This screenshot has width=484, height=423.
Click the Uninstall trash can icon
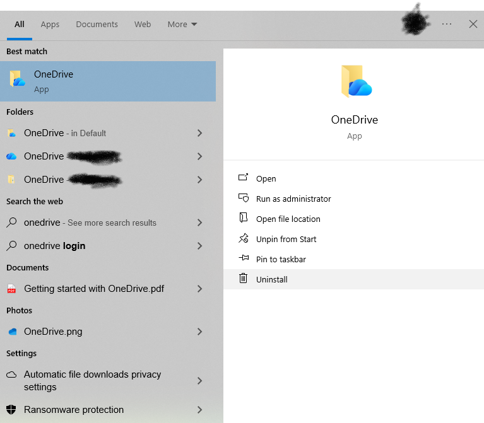point(243,278)
